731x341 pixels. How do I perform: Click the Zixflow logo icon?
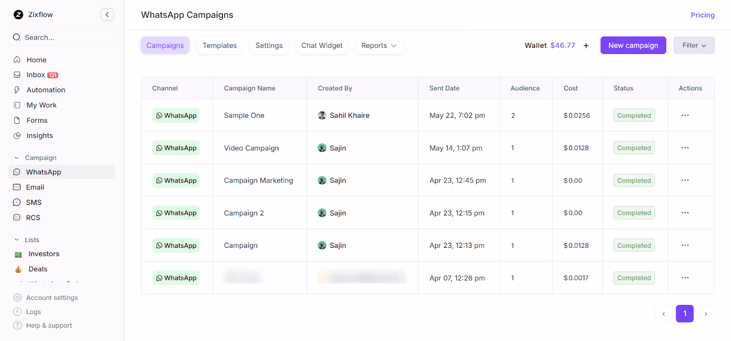point(18,15)
